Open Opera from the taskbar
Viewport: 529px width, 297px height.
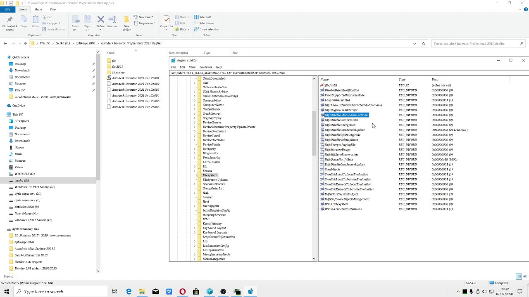coord(182,292)
